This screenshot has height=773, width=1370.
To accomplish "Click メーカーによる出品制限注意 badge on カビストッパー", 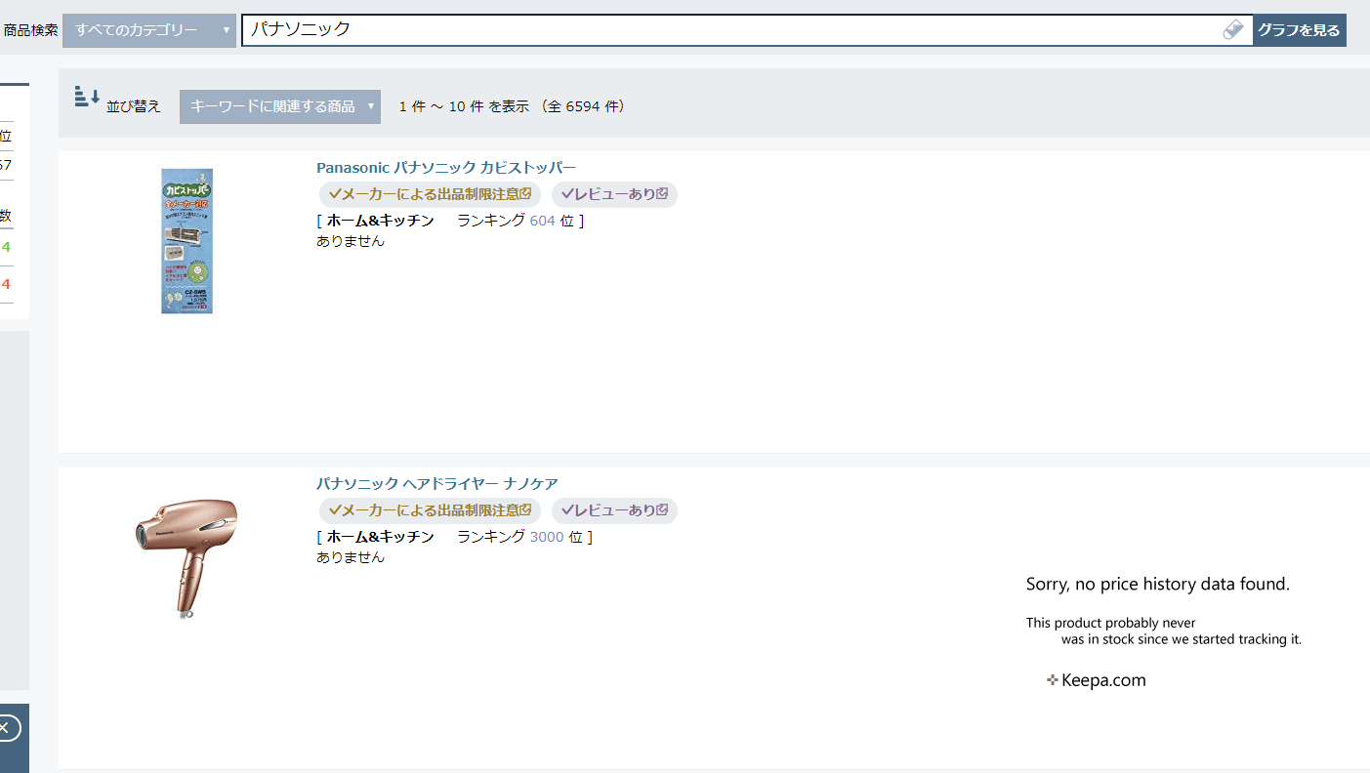I will point(430,194).
